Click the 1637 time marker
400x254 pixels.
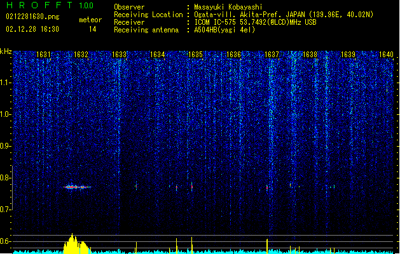(272, 55)
